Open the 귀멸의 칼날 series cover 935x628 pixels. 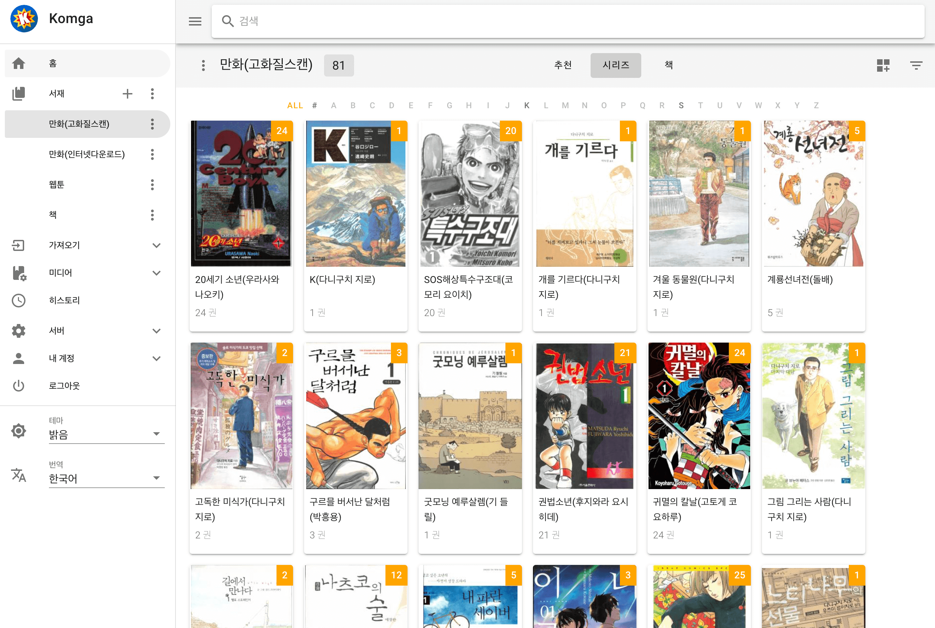coord(698,416)
